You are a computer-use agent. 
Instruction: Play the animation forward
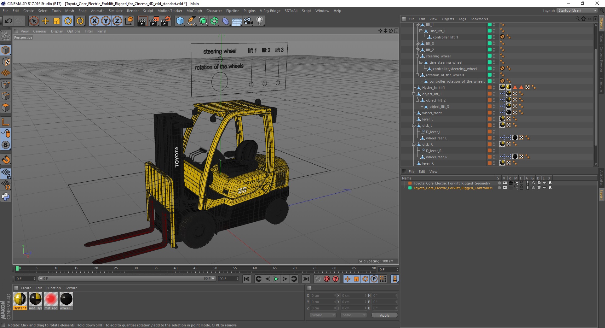click(276, 279)
